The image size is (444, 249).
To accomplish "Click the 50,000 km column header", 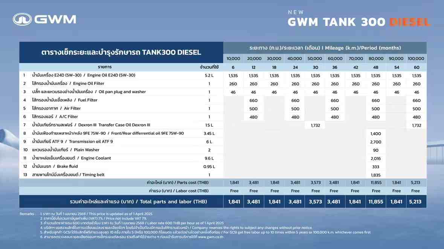I will coord(314,59).
